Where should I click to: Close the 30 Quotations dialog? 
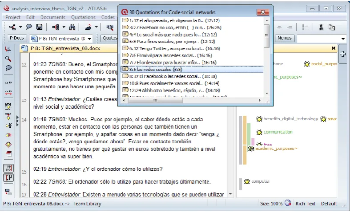[263, 12]
